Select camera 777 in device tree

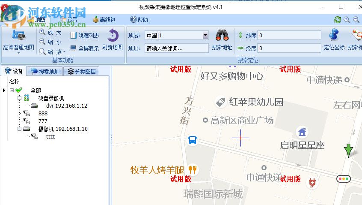pyautogui.click(x=43, y=121)
